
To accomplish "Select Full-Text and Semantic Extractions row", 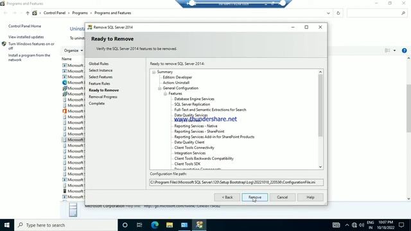I will pyautogui.click(x=210, y=110).
